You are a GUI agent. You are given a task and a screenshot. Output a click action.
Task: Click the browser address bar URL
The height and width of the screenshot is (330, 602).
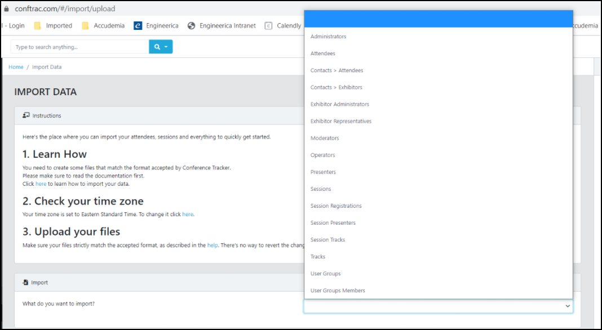click(65, 8)
